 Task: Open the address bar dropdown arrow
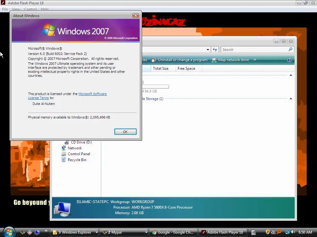(208, 50)
